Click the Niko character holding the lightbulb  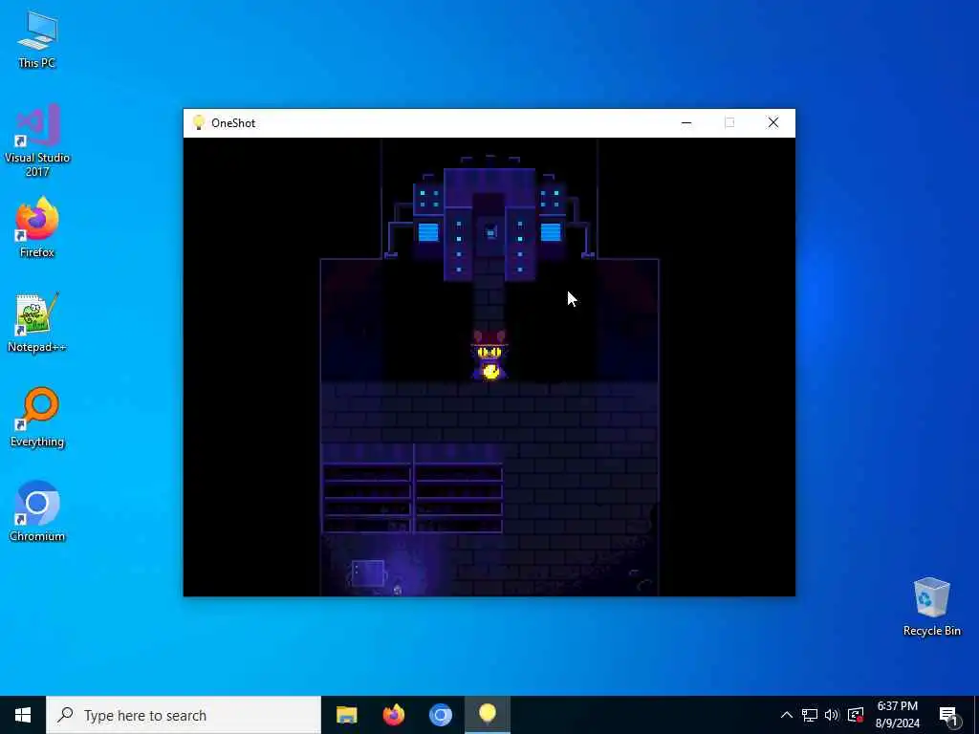[x=489, y=356]
